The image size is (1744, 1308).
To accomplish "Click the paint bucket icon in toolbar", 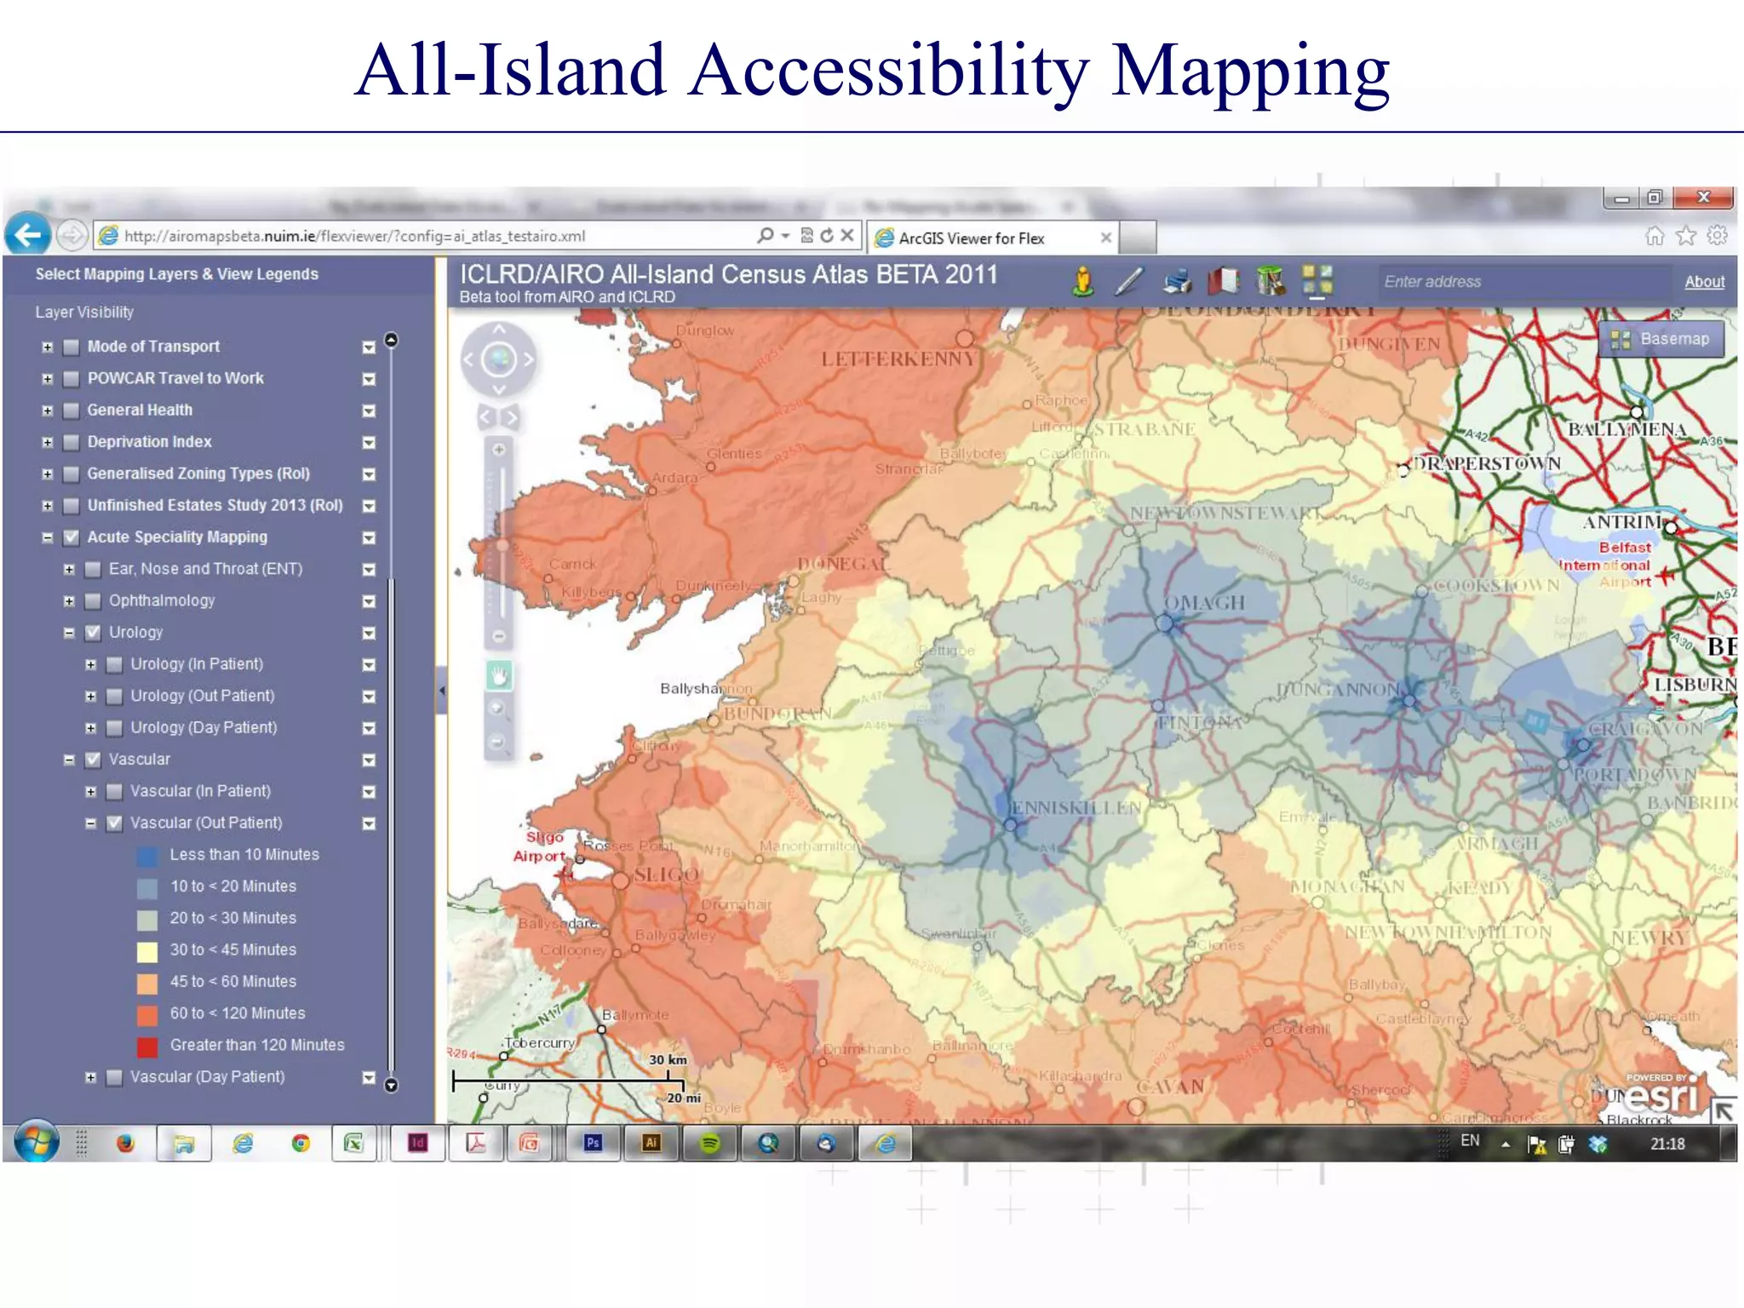I will point(1270,281).
